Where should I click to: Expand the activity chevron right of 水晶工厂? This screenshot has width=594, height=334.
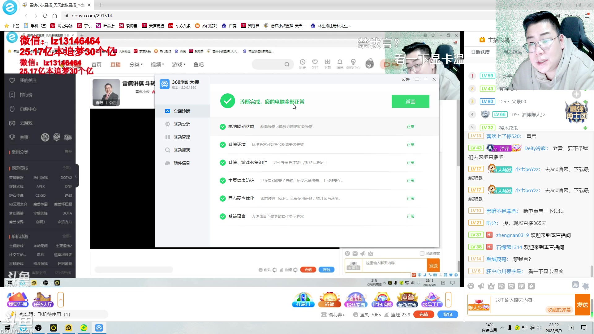[x=448, y=299]
